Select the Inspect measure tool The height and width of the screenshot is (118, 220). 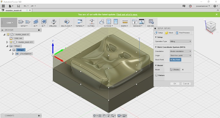tap(125, 22)
